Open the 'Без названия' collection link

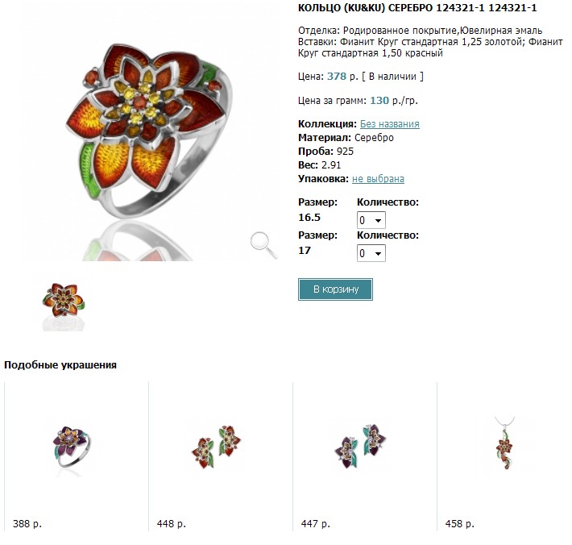pyautogui.click(x=389, y=124)
